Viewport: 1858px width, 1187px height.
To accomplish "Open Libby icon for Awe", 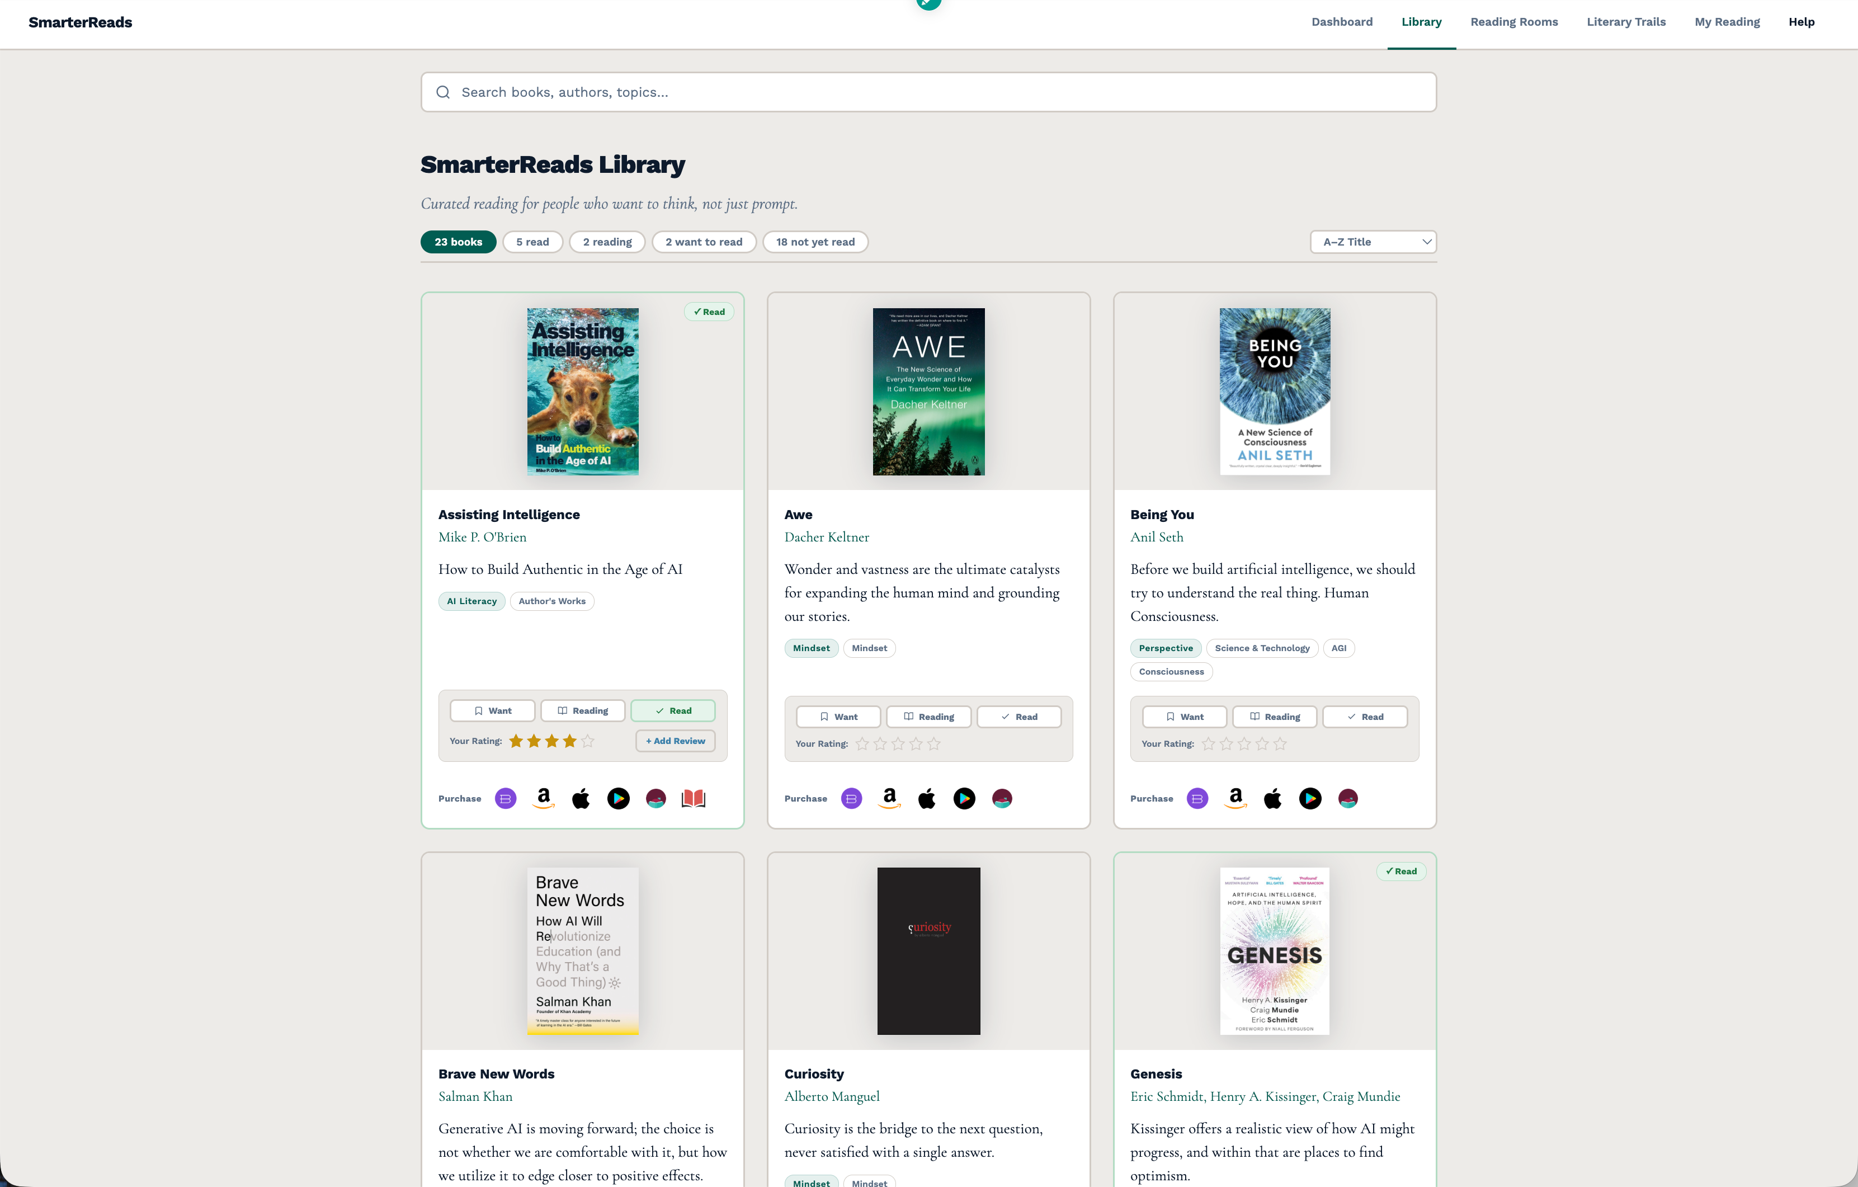I will 1002,798.
